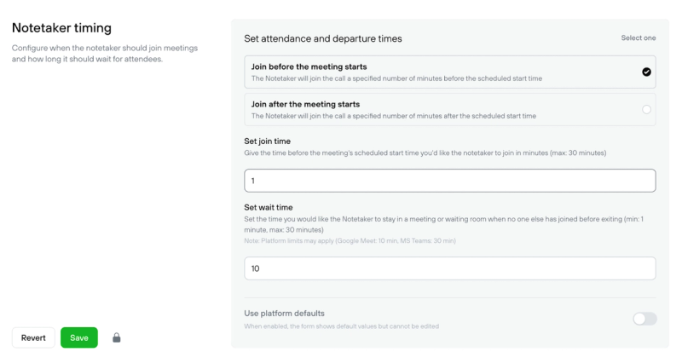682x363 pixels.
Task: Click the "When enabled" helper text
Action: 341,326
